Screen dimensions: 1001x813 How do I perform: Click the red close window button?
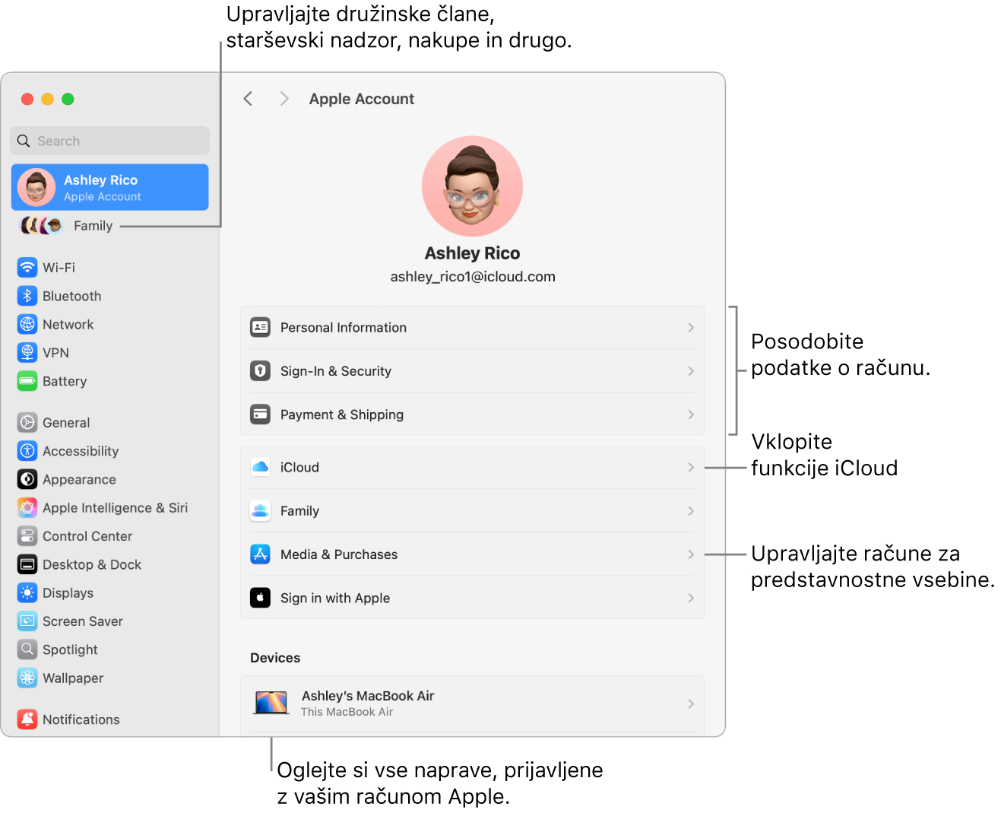(x=27, y=99)
